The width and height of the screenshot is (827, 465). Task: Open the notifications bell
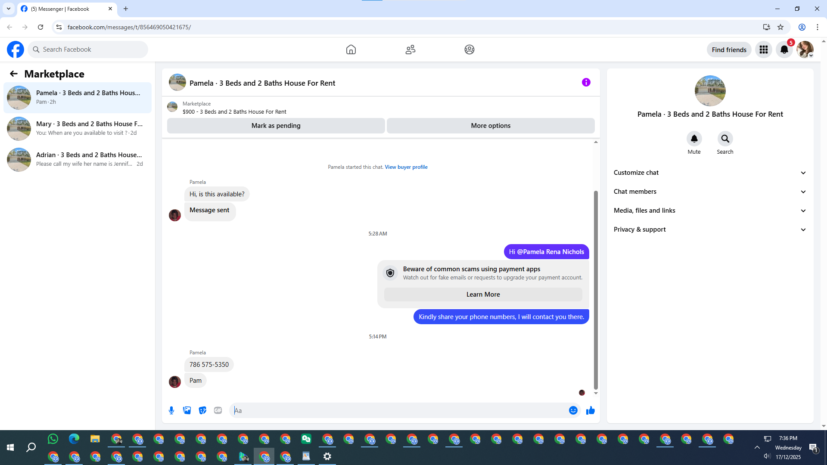point(784,50)
